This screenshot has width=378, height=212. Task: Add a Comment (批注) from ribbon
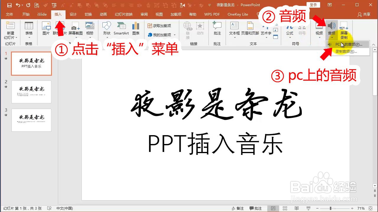(217, 29)
